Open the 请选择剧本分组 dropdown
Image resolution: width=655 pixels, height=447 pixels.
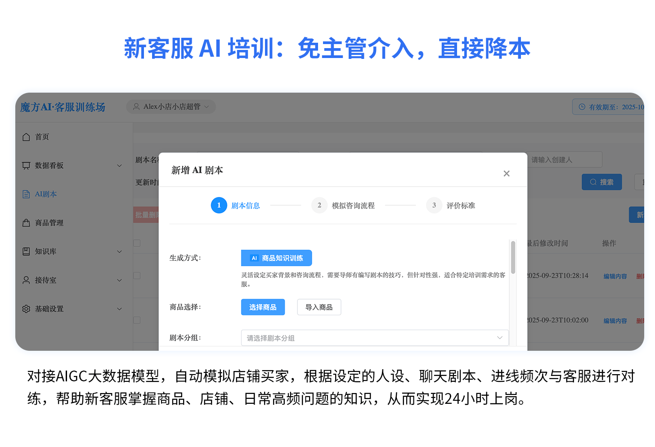pos(374,338)
